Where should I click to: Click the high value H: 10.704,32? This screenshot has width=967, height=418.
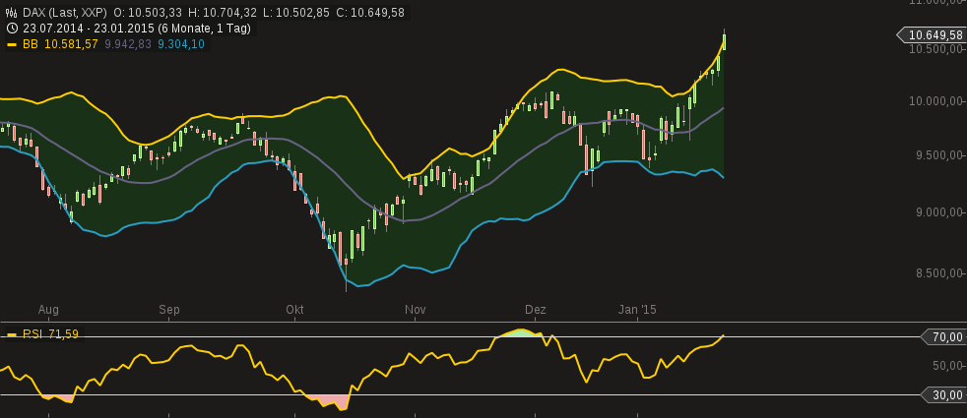click(x=225, y=13)
